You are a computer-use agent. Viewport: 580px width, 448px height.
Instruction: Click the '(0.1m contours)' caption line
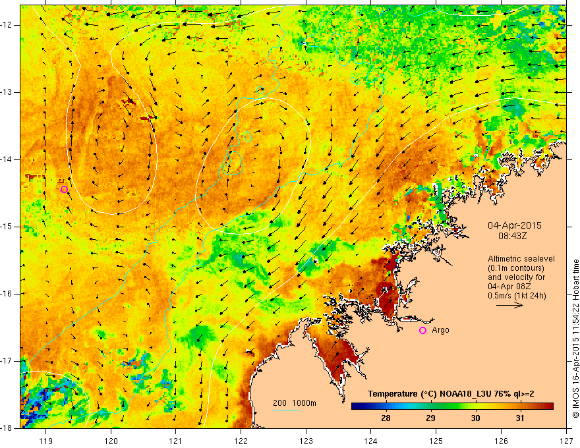(x=516, y=268)
